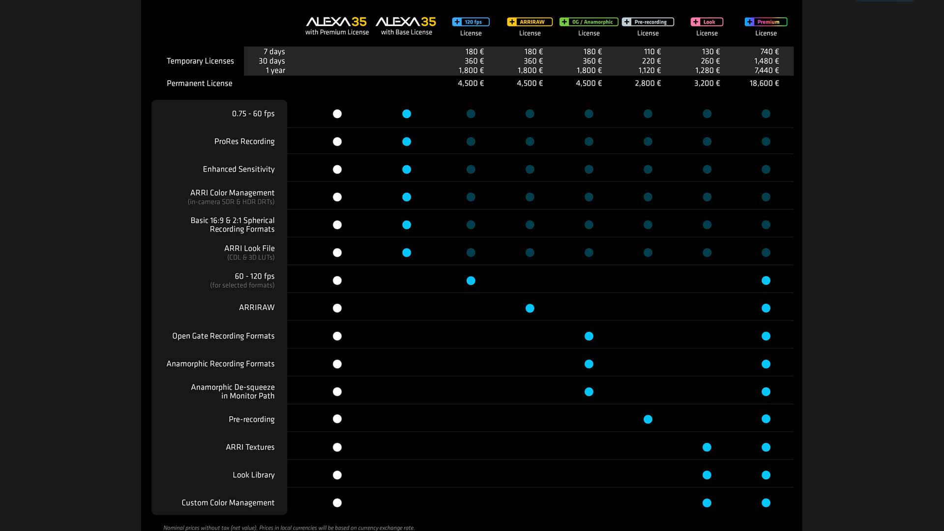The width and height of the screenshot is (944, 531).
Task: Click the ALEXA 35 with Base License logo
Action: click(406, 22)
